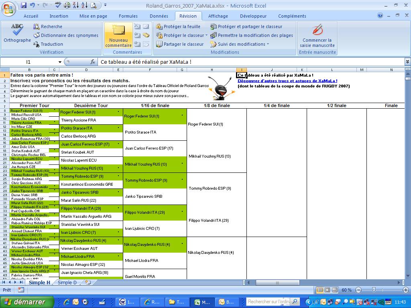Viewport: 411px width, 308px height.
Task: Open the Données ribbon tab
Action: click(x=159, y=16)
